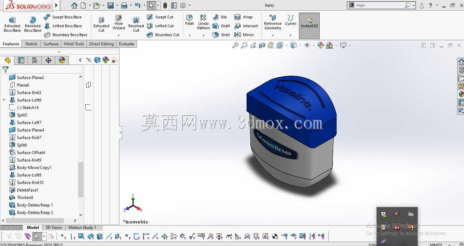The height and width of the screenshot is (246, 464).
Task: Toggle Sketch14 visibility in display pane
Action: 88,107
